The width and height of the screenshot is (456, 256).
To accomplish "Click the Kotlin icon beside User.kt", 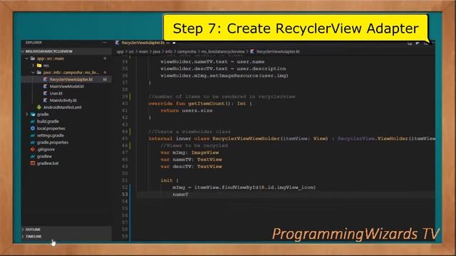I will tap(45, 93).
